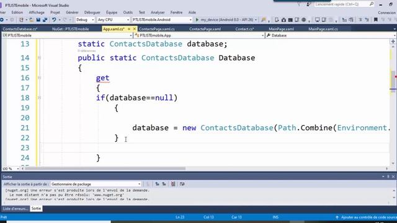Undo the last action with the undo arrow

click(x=54, y=20)
